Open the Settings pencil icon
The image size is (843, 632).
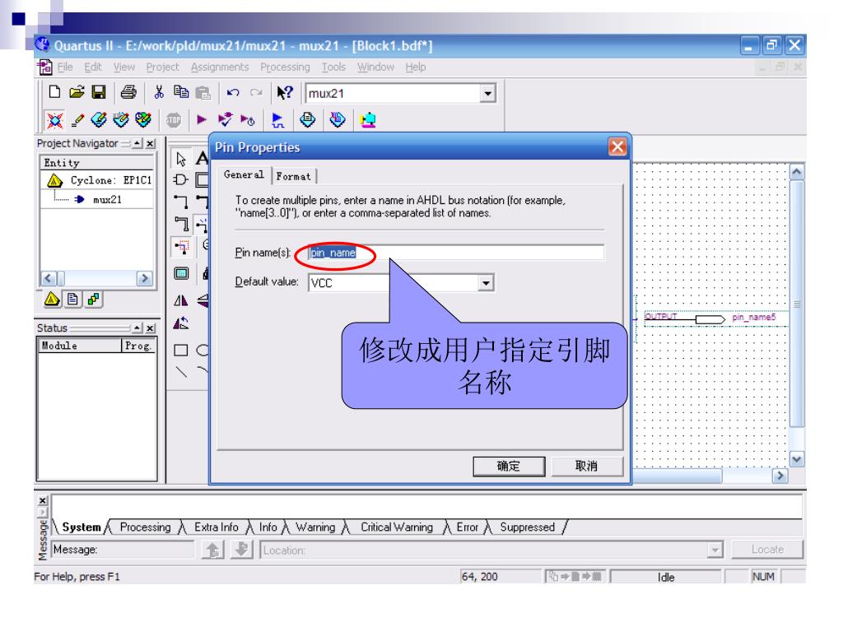[77, 120]
